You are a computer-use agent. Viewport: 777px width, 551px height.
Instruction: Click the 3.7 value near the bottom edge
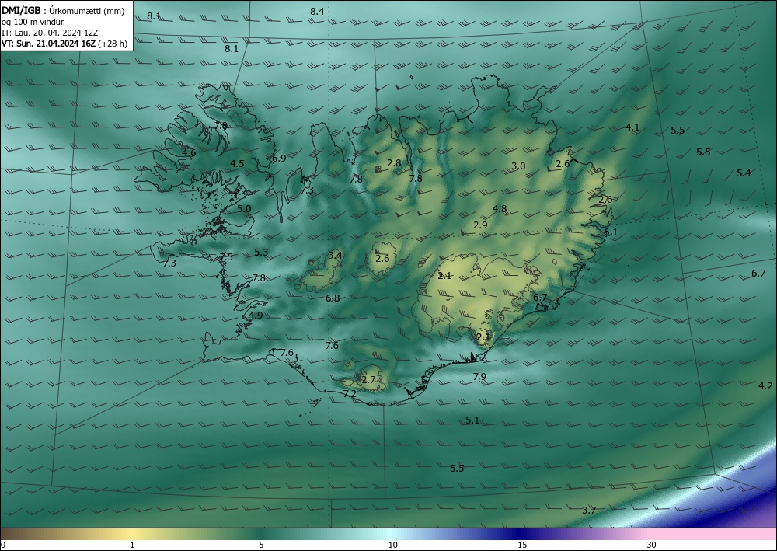pos(589,511)
